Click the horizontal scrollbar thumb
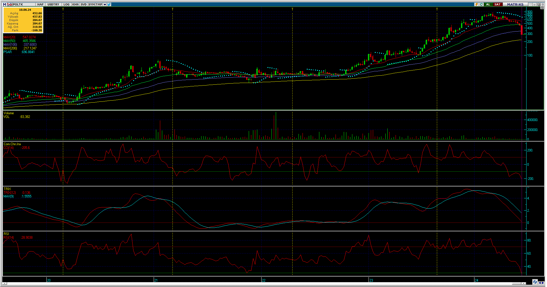The width and height of the screenshot is (547, 287). click(x=517, y=283)
